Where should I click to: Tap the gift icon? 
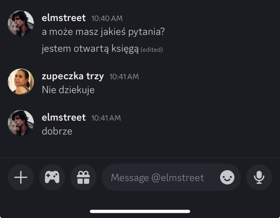coord(83,177)
